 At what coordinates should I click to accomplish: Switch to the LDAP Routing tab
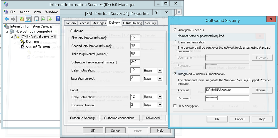coord(133,23)
